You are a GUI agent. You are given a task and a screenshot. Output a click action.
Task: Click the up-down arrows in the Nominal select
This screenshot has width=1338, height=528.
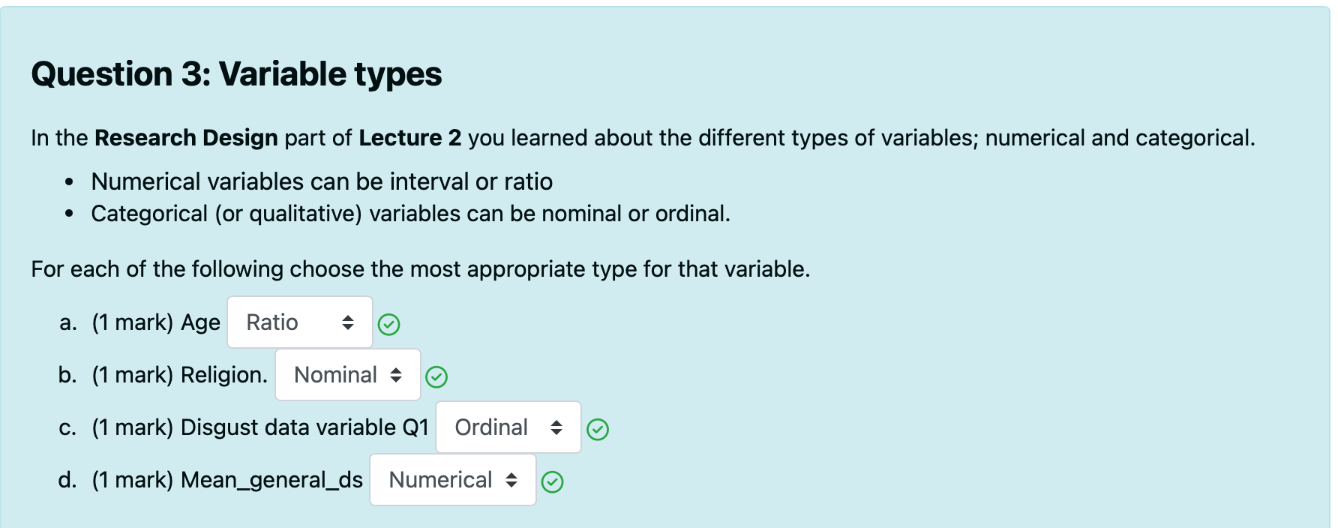tap(396, 375)
